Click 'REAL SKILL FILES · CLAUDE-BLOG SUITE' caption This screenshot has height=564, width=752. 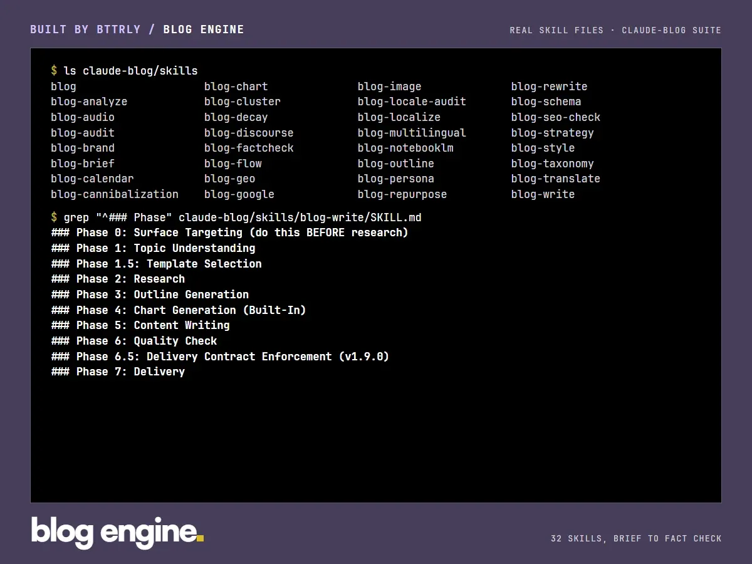[x=615, y=30]
